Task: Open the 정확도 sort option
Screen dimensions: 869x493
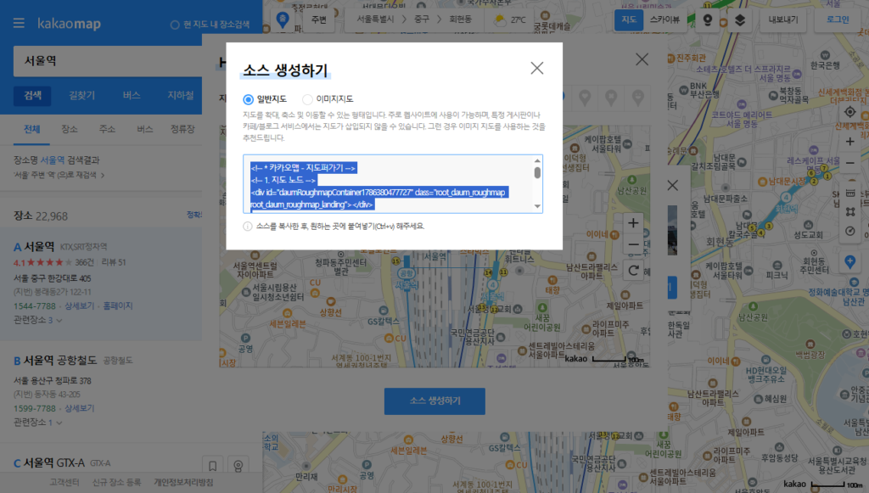Action: coord(194,215)
